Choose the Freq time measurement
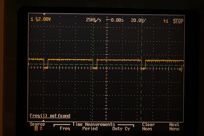 point(65,129)
